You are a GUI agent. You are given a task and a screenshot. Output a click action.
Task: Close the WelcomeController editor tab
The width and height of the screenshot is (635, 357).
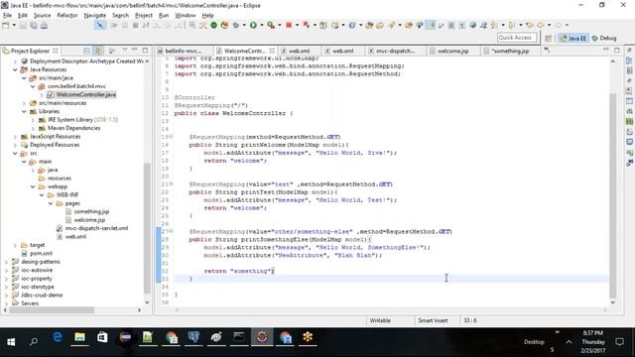(x=272, y=51)
